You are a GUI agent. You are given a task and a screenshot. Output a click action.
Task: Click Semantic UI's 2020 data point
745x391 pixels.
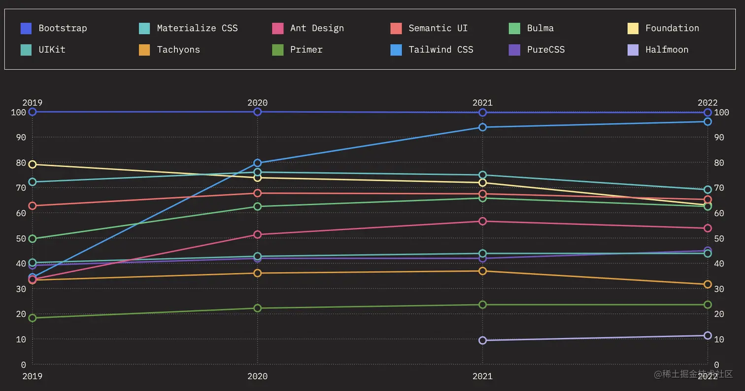tap(257, 193)
